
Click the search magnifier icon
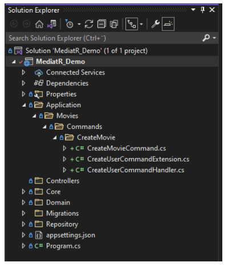coord(206,38)
